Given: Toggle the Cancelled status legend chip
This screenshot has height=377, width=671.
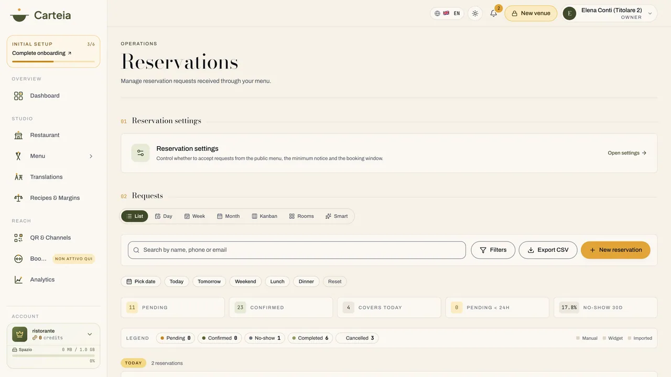Looking at the screenshot, I should click(x=357, y=338).
